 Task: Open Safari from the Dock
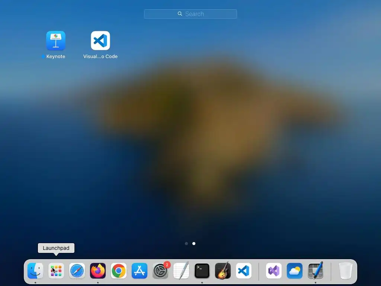[x=77, y=271]
